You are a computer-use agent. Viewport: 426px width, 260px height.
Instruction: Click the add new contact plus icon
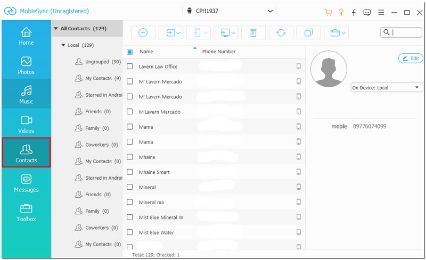pos(143,32)
